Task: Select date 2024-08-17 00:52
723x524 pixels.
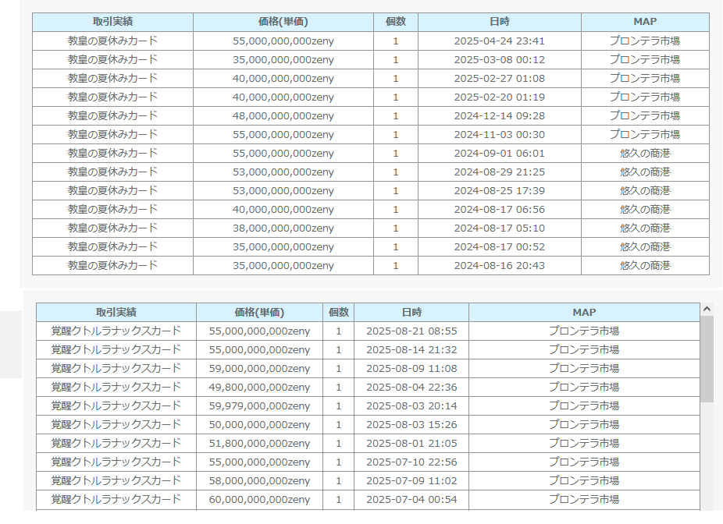Action: click(x=500, y=247)
